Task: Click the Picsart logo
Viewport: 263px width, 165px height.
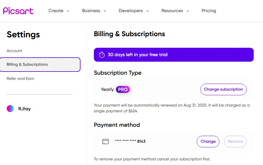Action: [18, 11]
